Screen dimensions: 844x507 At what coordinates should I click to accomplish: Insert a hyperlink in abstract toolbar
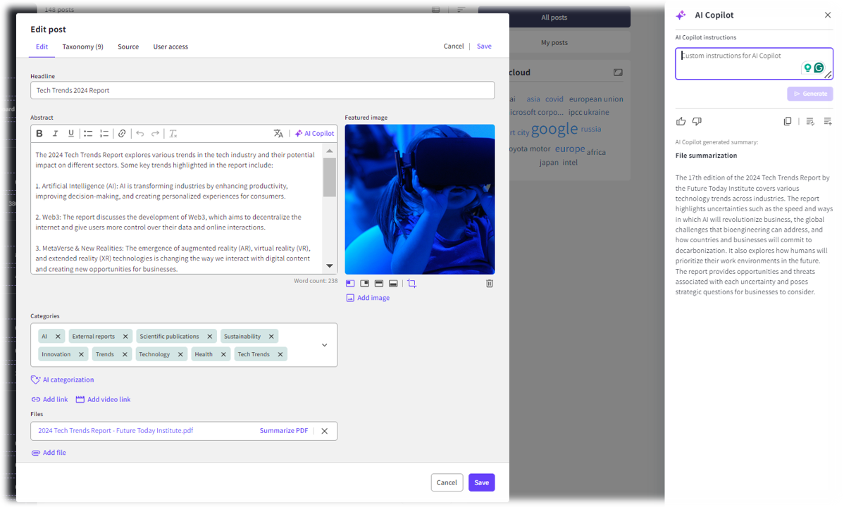pos(122,134)
